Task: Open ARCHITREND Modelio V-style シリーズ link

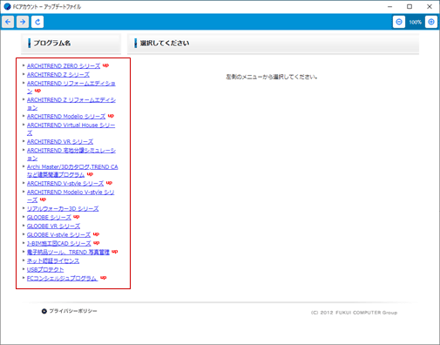Action: click(x=71, y=196)
